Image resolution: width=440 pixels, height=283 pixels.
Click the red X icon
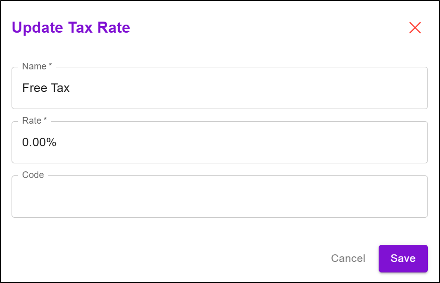(415, 28)
